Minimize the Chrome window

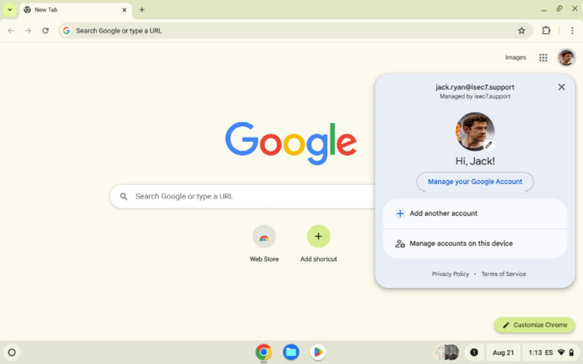544,10
